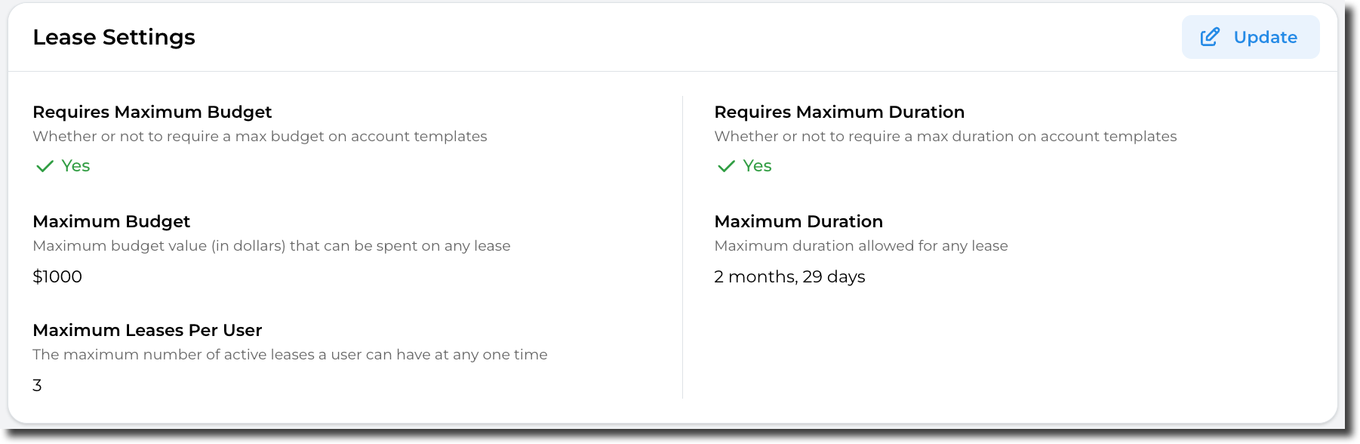Viewport: 1360px width, 444px height.
Task: Click the pencil edit icon beside Update
Action: (1210, 37)
